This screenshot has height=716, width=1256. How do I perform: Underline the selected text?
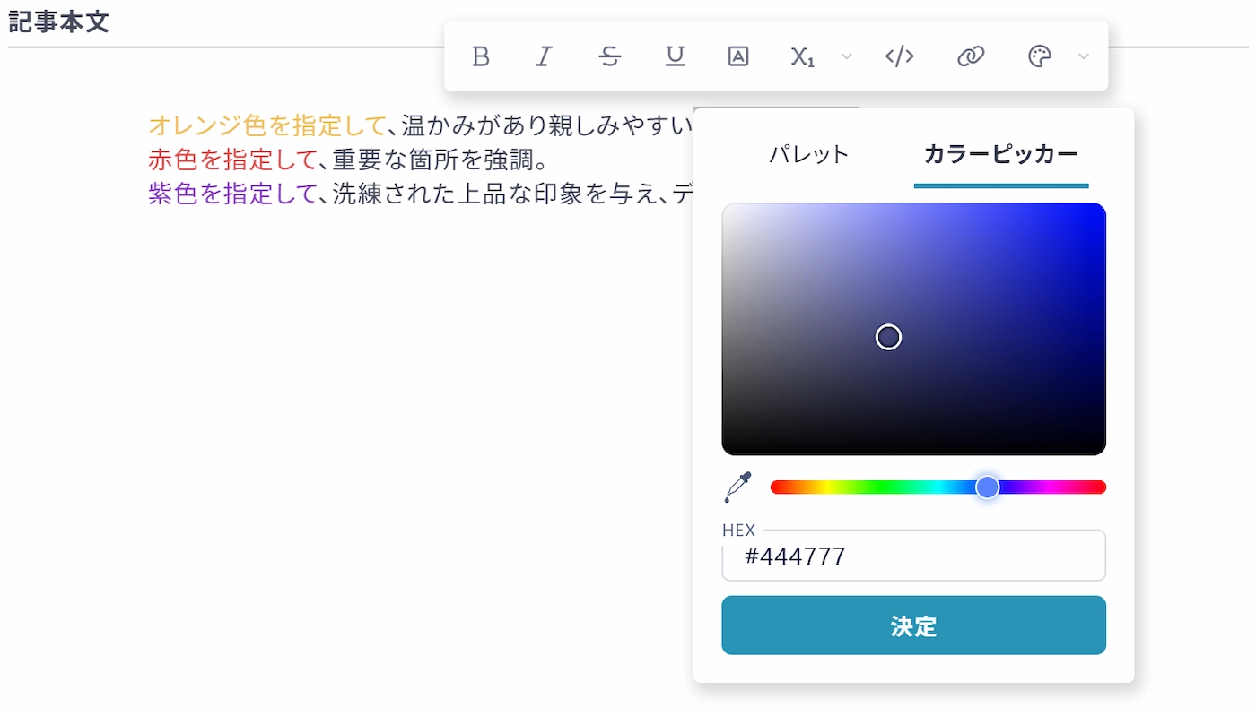point(675,56)
